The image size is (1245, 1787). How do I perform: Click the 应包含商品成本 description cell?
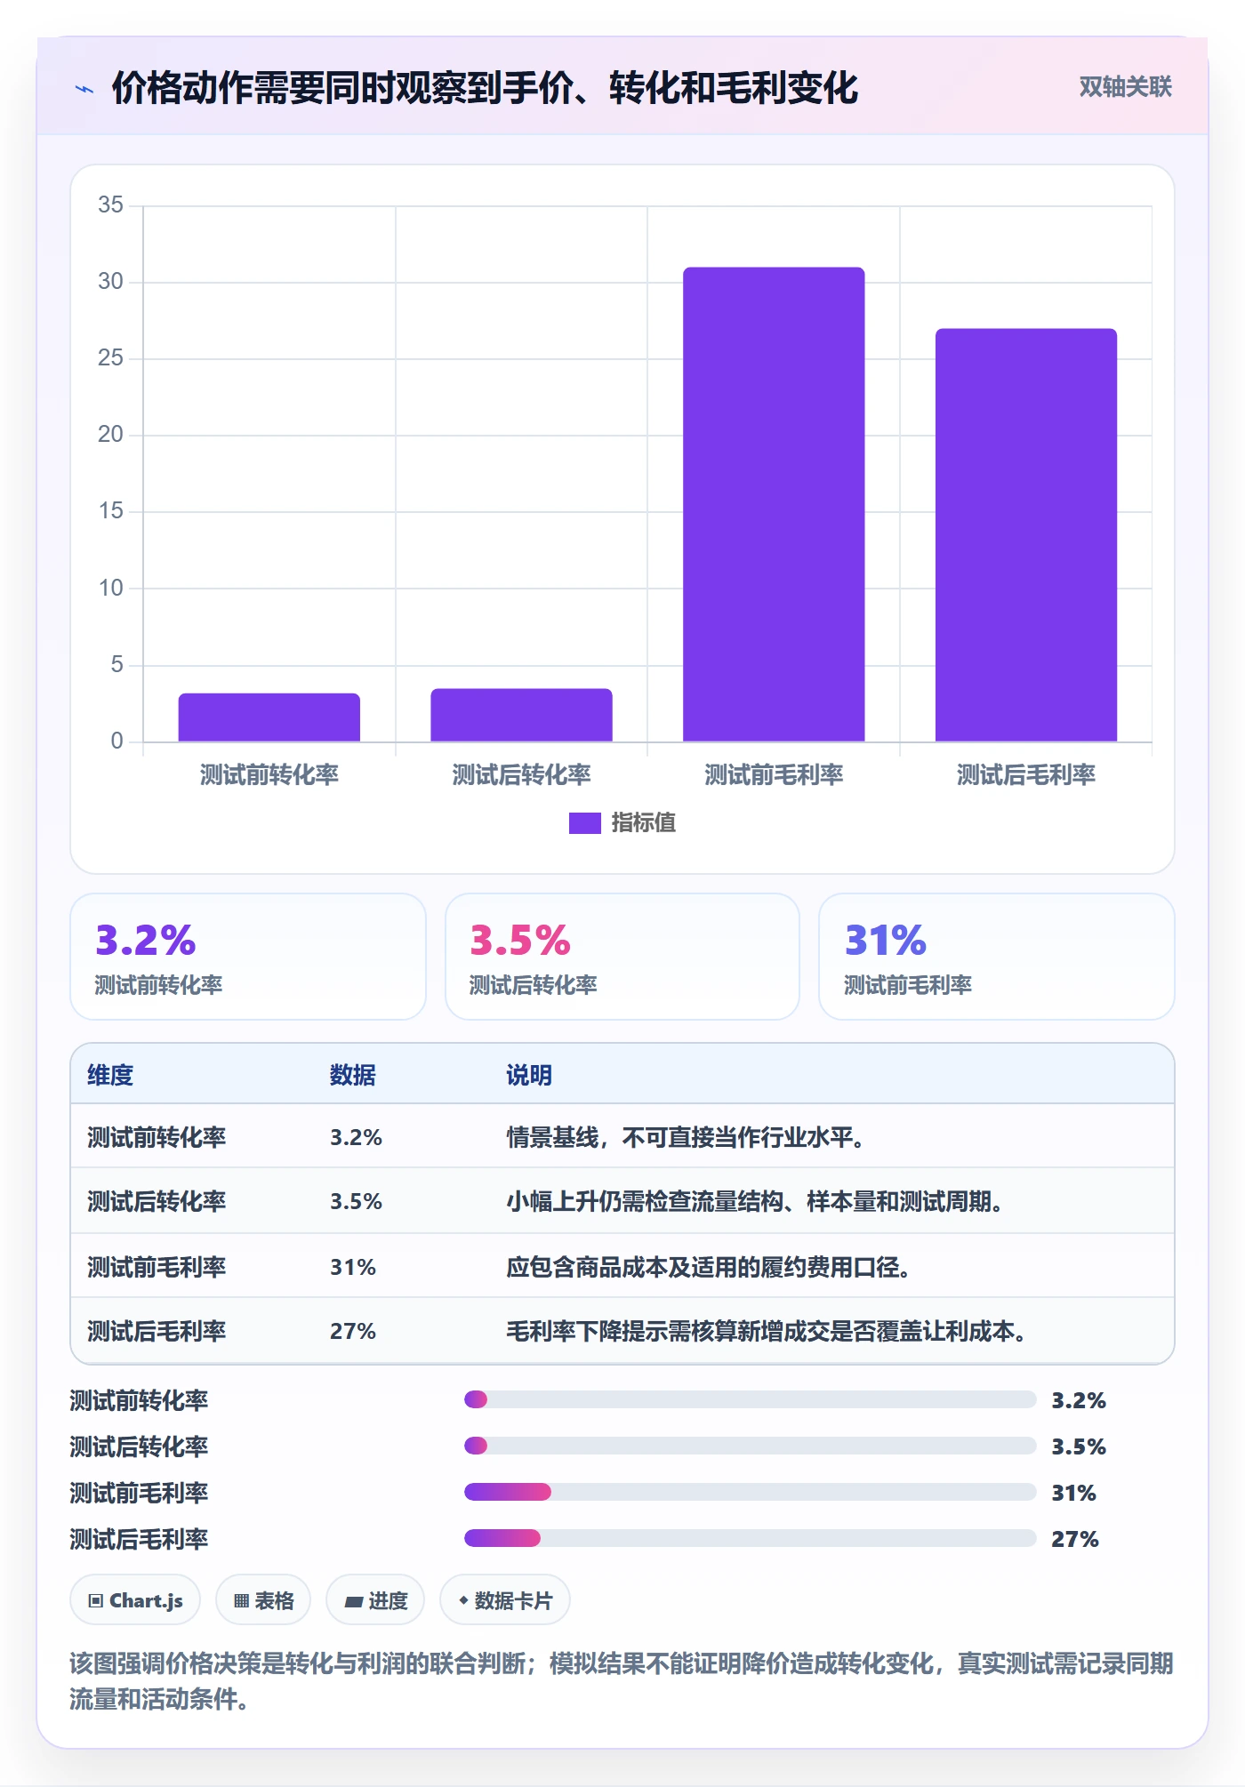click(709, 1267)
